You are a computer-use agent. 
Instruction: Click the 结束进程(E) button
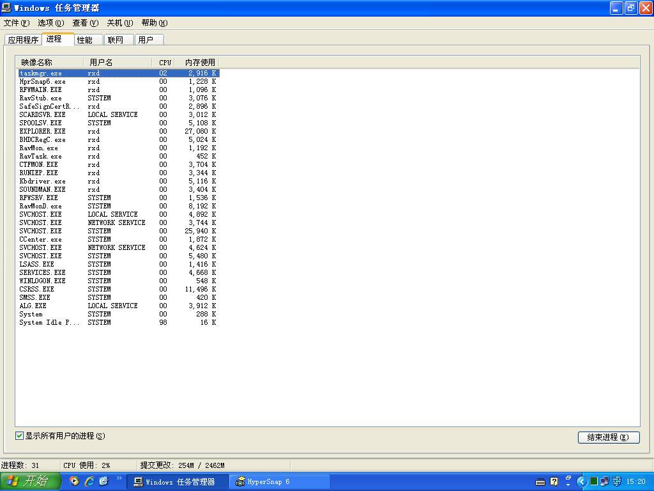[x=609, y=437]
